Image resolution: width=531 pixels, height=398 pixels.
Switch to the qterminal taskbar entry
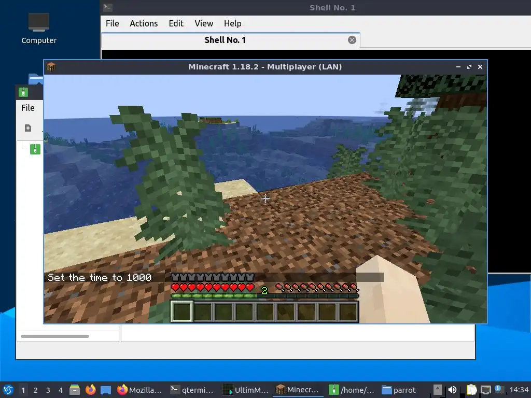pyautogui.click(x=192, y=390)
